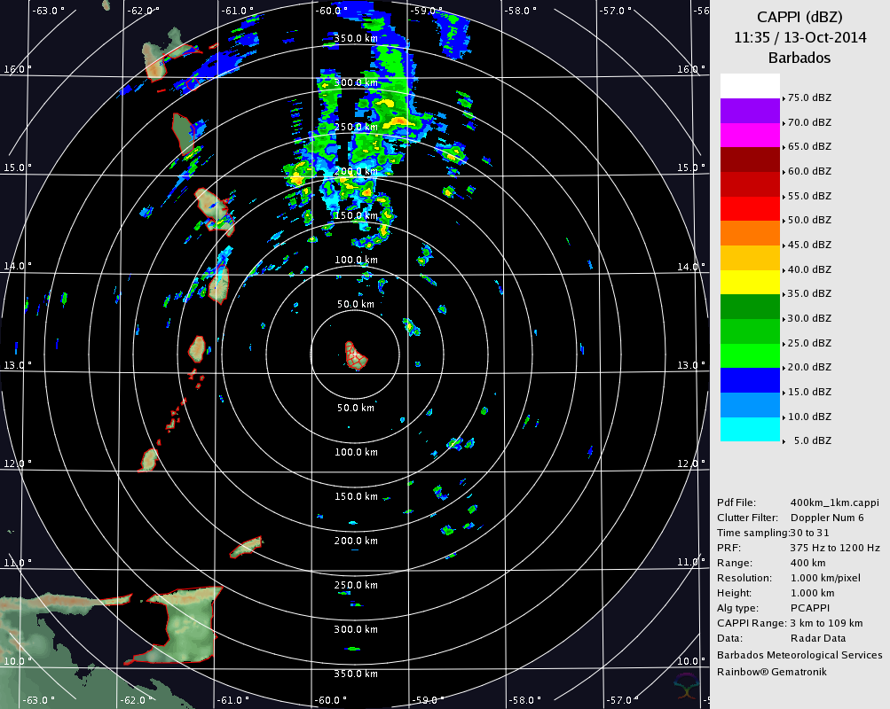Image resolution: width=890 pixels, height=709 pixels.
Task: Click the 'Doppler Num 6' clutter filter value
Action: [827, 518]
